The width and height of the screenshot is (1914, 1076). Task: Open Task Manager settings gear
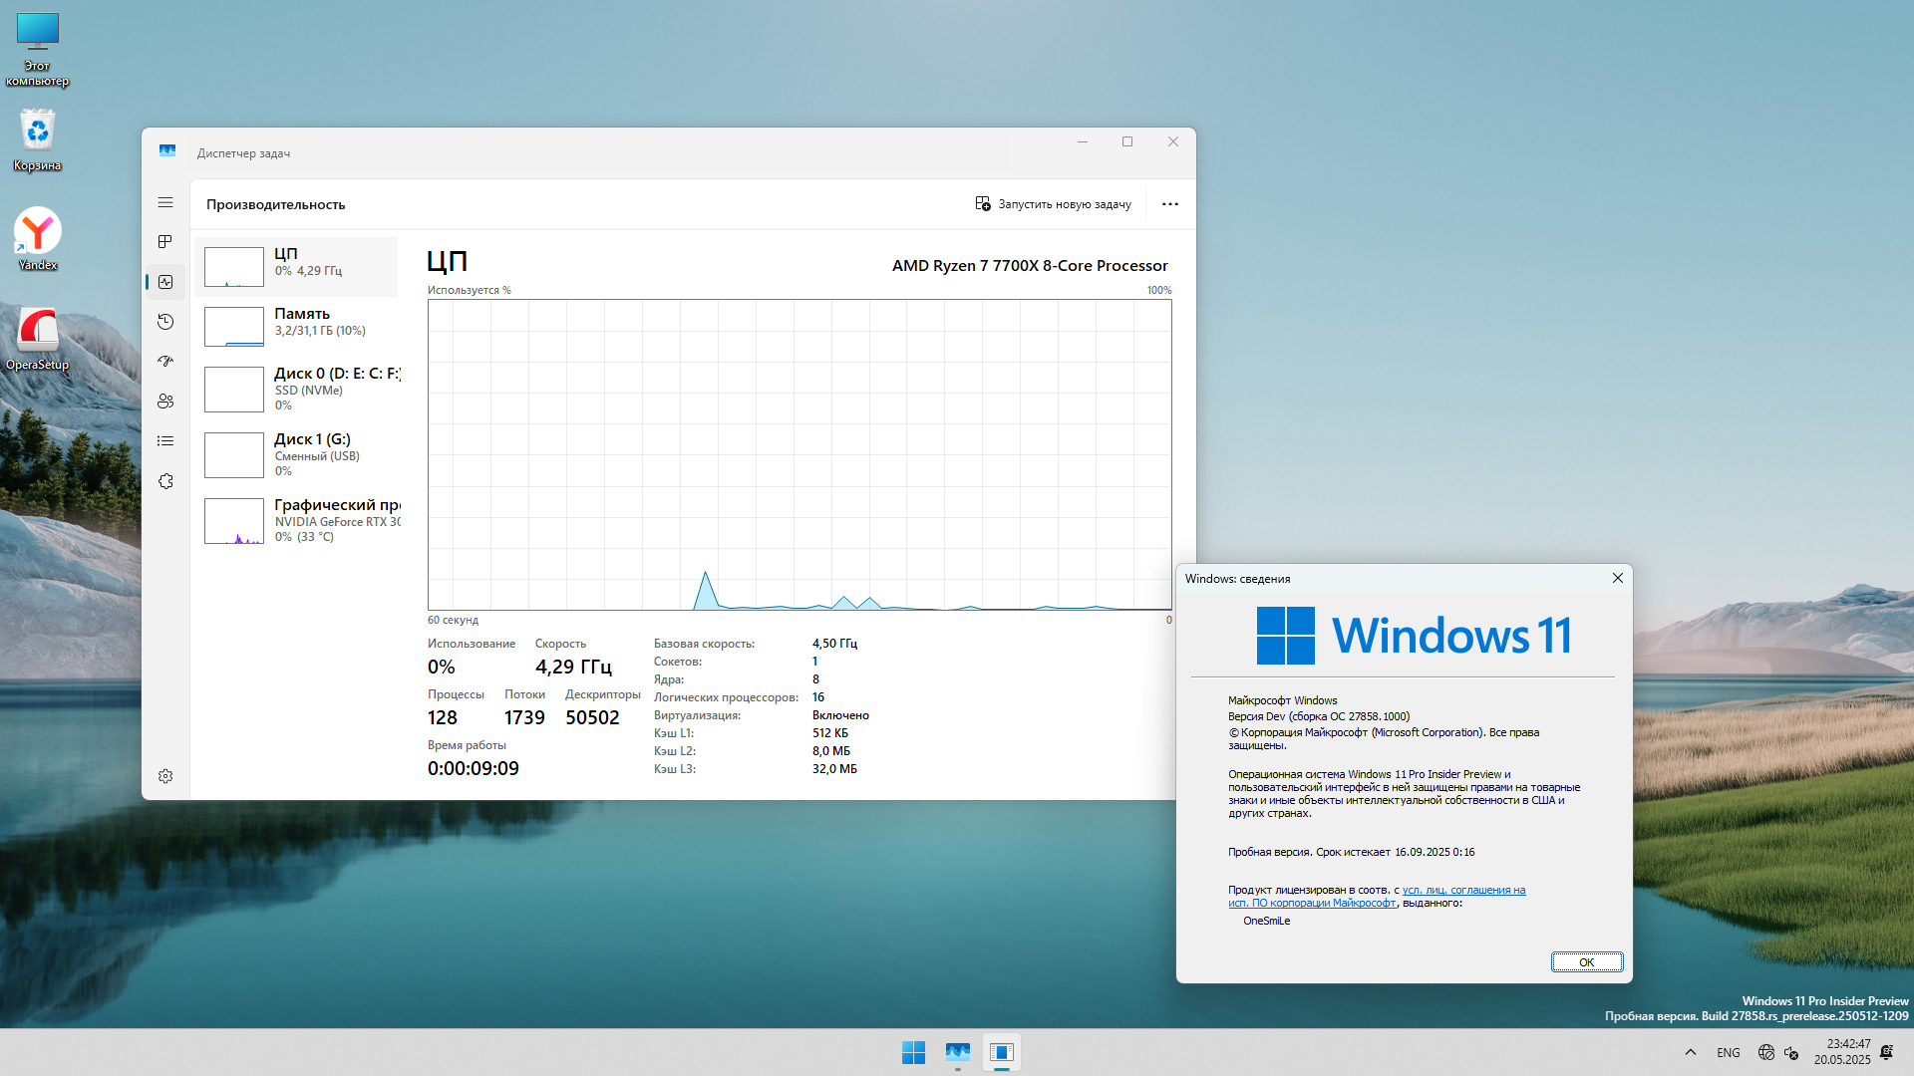tap(165, 776)
